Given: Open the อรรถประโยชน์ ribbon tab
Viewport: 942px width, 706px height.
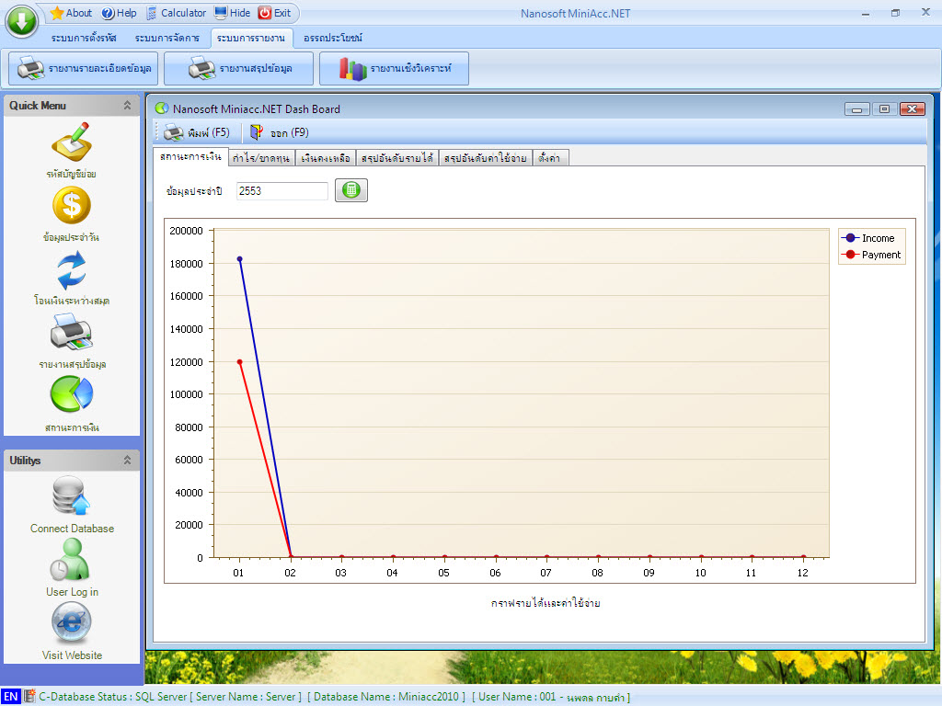Looking at the screenshot, I should tap(333, 38).
